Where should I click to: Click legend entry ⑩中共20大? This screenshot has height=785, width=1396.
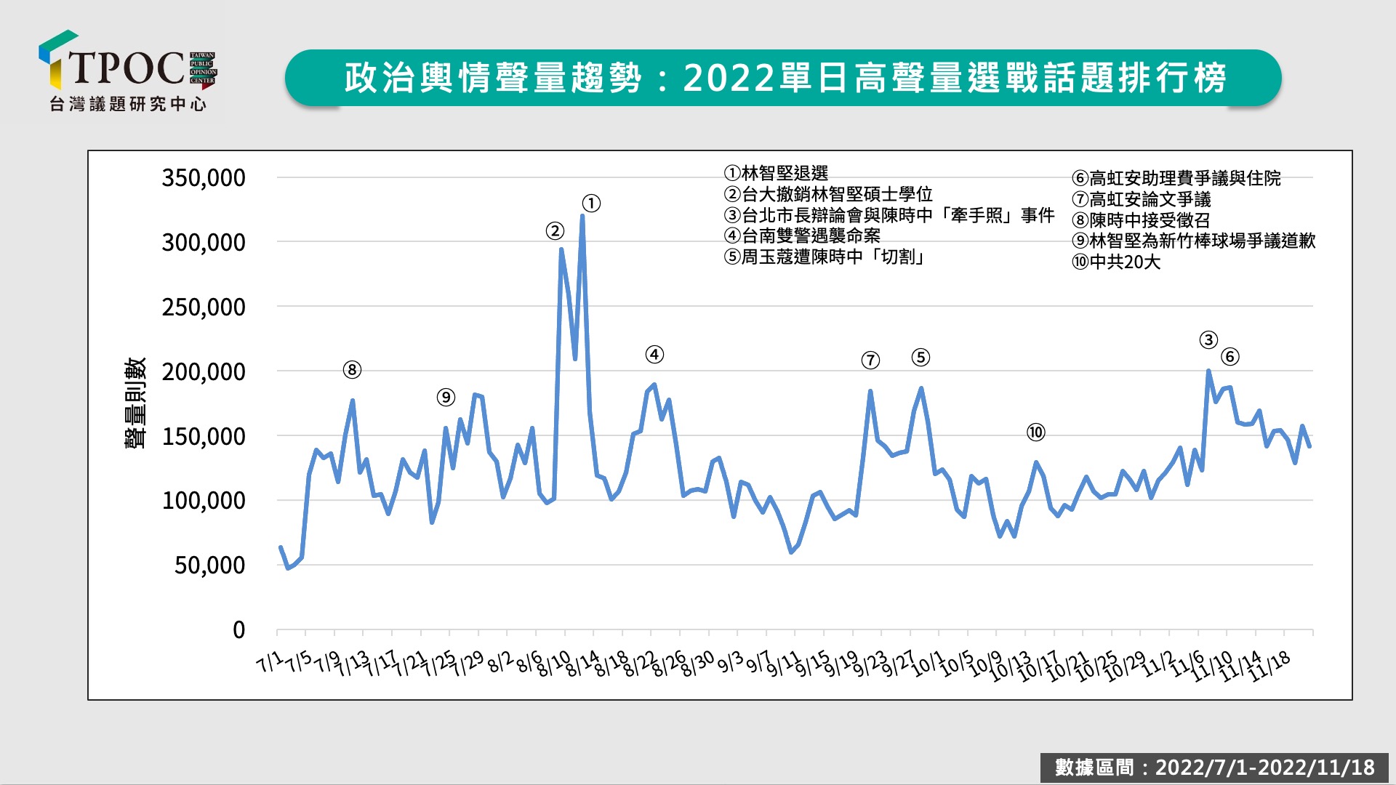tap(1115, 262)
